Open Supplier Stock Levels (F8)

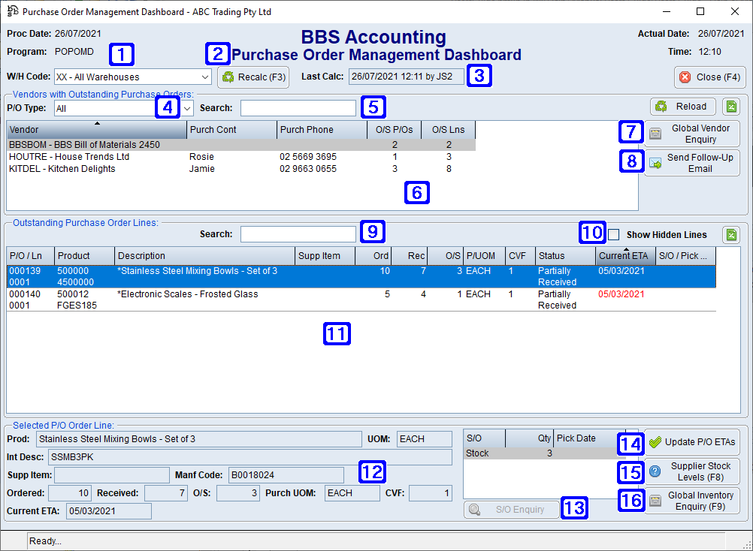click(x=691, y=471)
